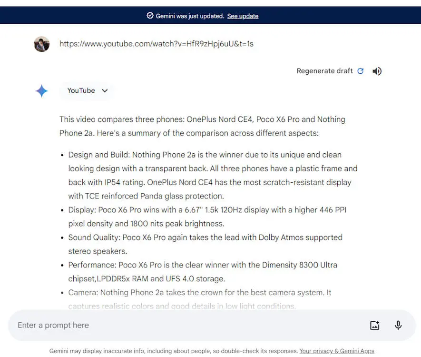The height and width of the screenshot is (357, 421).
Task: Click the Gemini sparkle icon next to the response
Action: [41, 91]
